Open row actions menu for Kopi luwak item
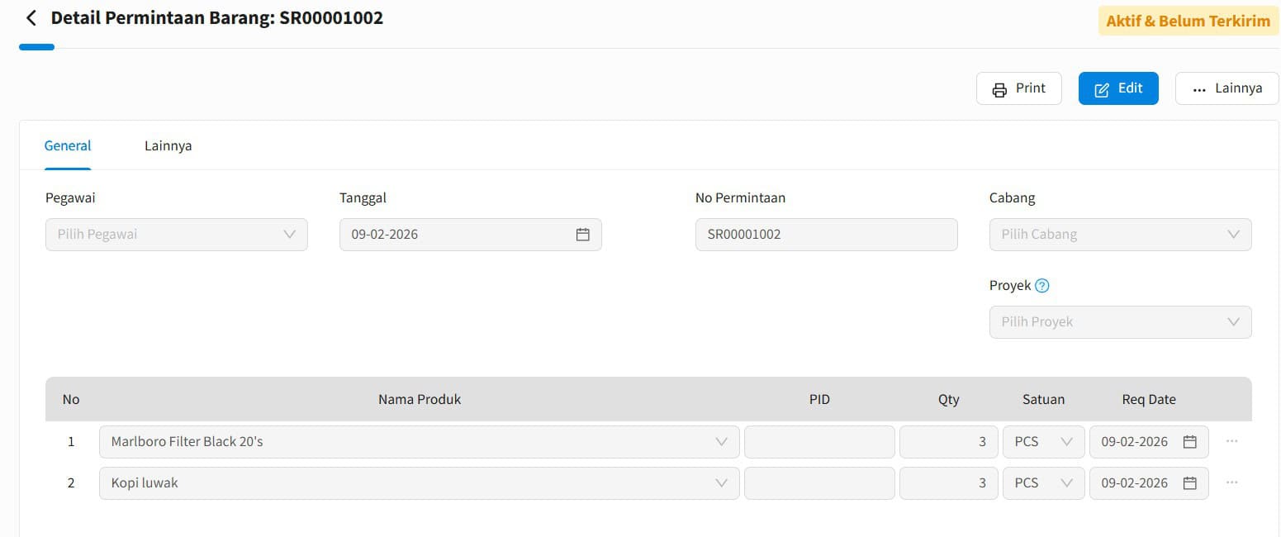 pos(1231,482)
